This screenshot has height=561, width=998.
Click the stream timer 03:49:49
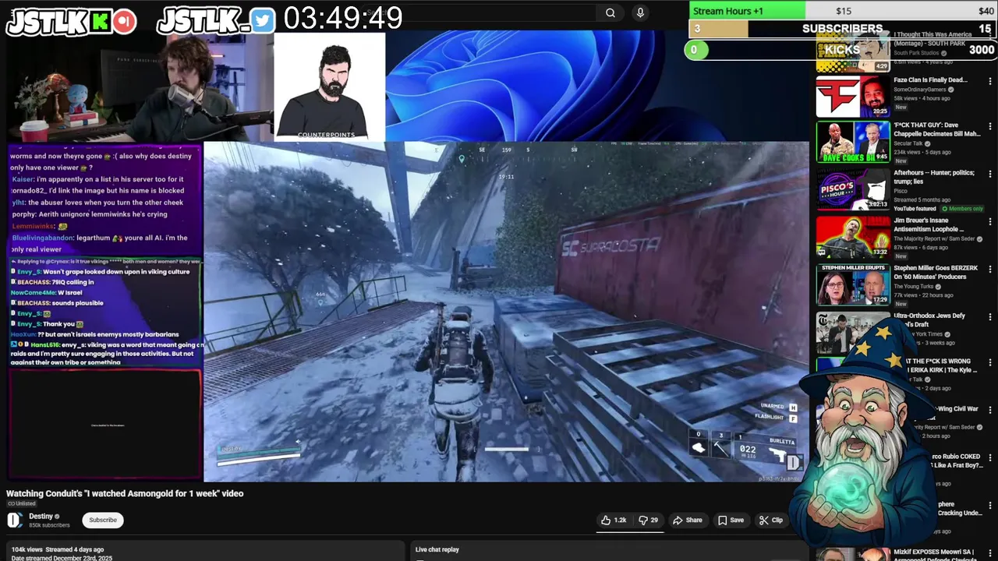342,17
